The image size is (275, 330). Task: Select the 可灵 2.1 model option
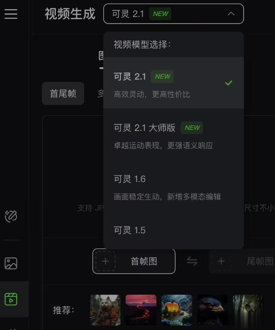point(173,83)
